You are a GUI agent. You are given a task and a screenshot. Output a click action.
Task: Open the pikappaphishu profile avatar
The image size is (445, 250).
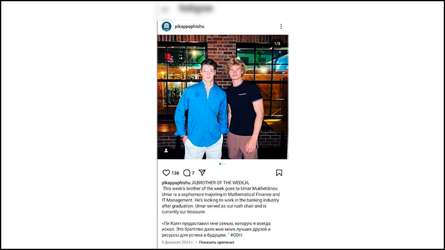coord(167,27)
